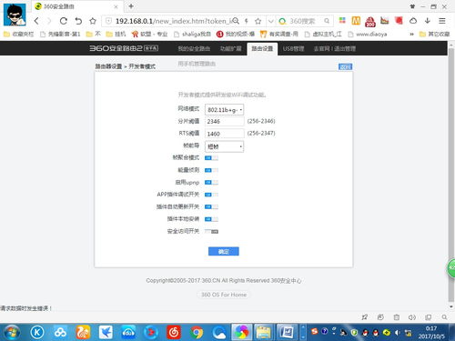This screenshot has height=341, width=455.
Task: Click the search magnifier in the 360 search box
Action: point(327,21)
